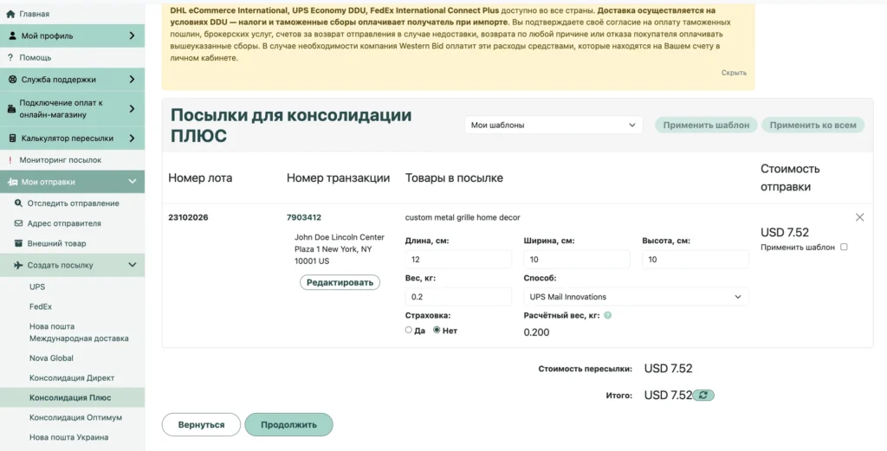Select Нова пошта Международная доставка
Screen dimensions: 887x451
tap(79, 332)
